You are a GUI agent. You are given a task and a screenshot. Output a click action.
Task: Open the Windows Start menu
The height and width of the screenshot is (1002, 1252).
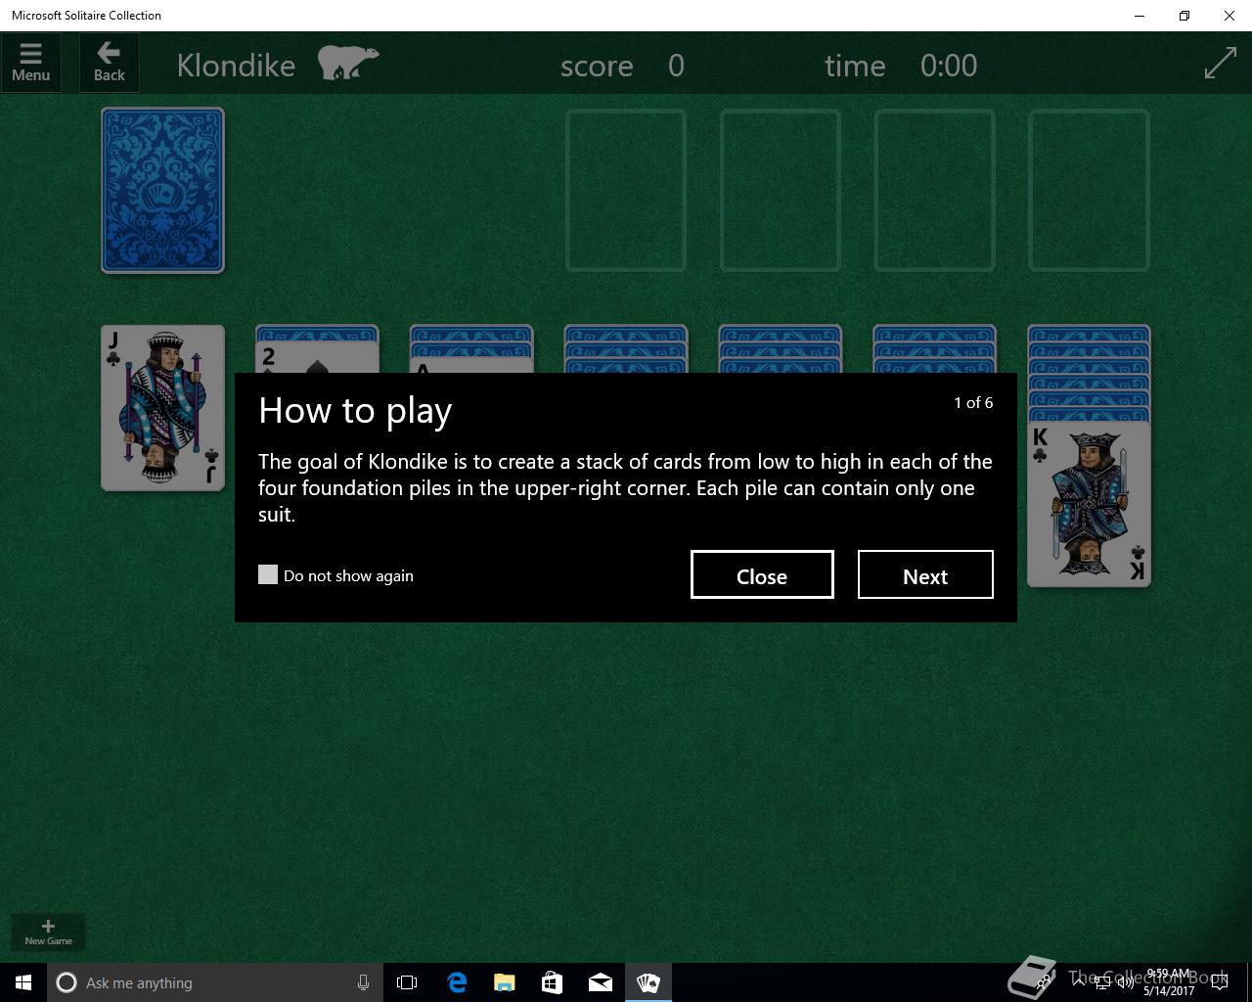coord(23,982)
